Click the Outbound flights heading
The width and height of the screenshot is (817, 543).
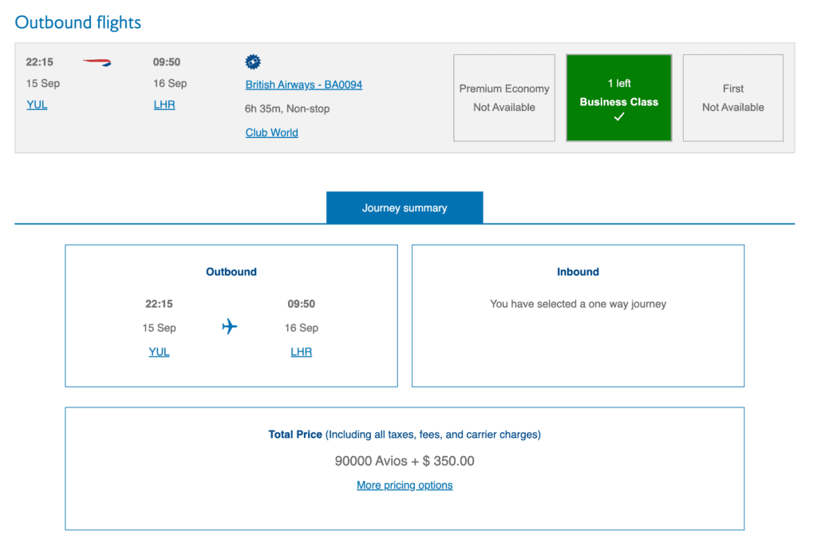click(x=77, y=22)
